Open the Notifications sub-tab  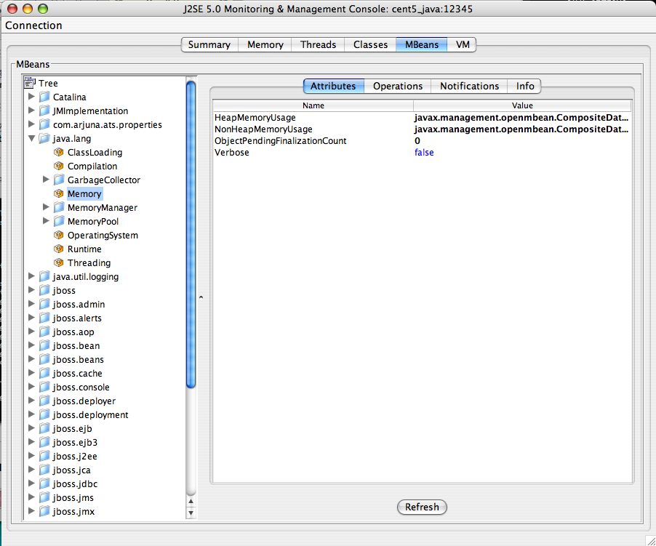pyautogui.click(x=469, y=86)
